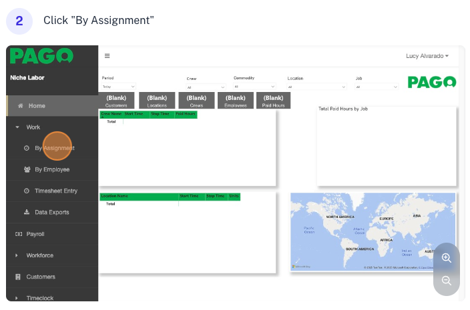Zoom in with magnifier plus icon
This screenshot has height=310, width=470.
(447, 258)
